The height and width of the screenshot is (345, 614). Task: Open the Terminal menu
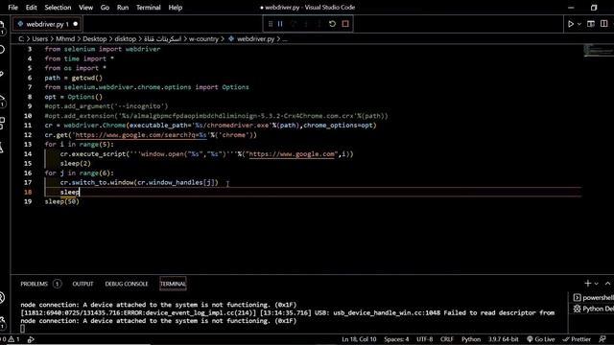pos(149,8)
